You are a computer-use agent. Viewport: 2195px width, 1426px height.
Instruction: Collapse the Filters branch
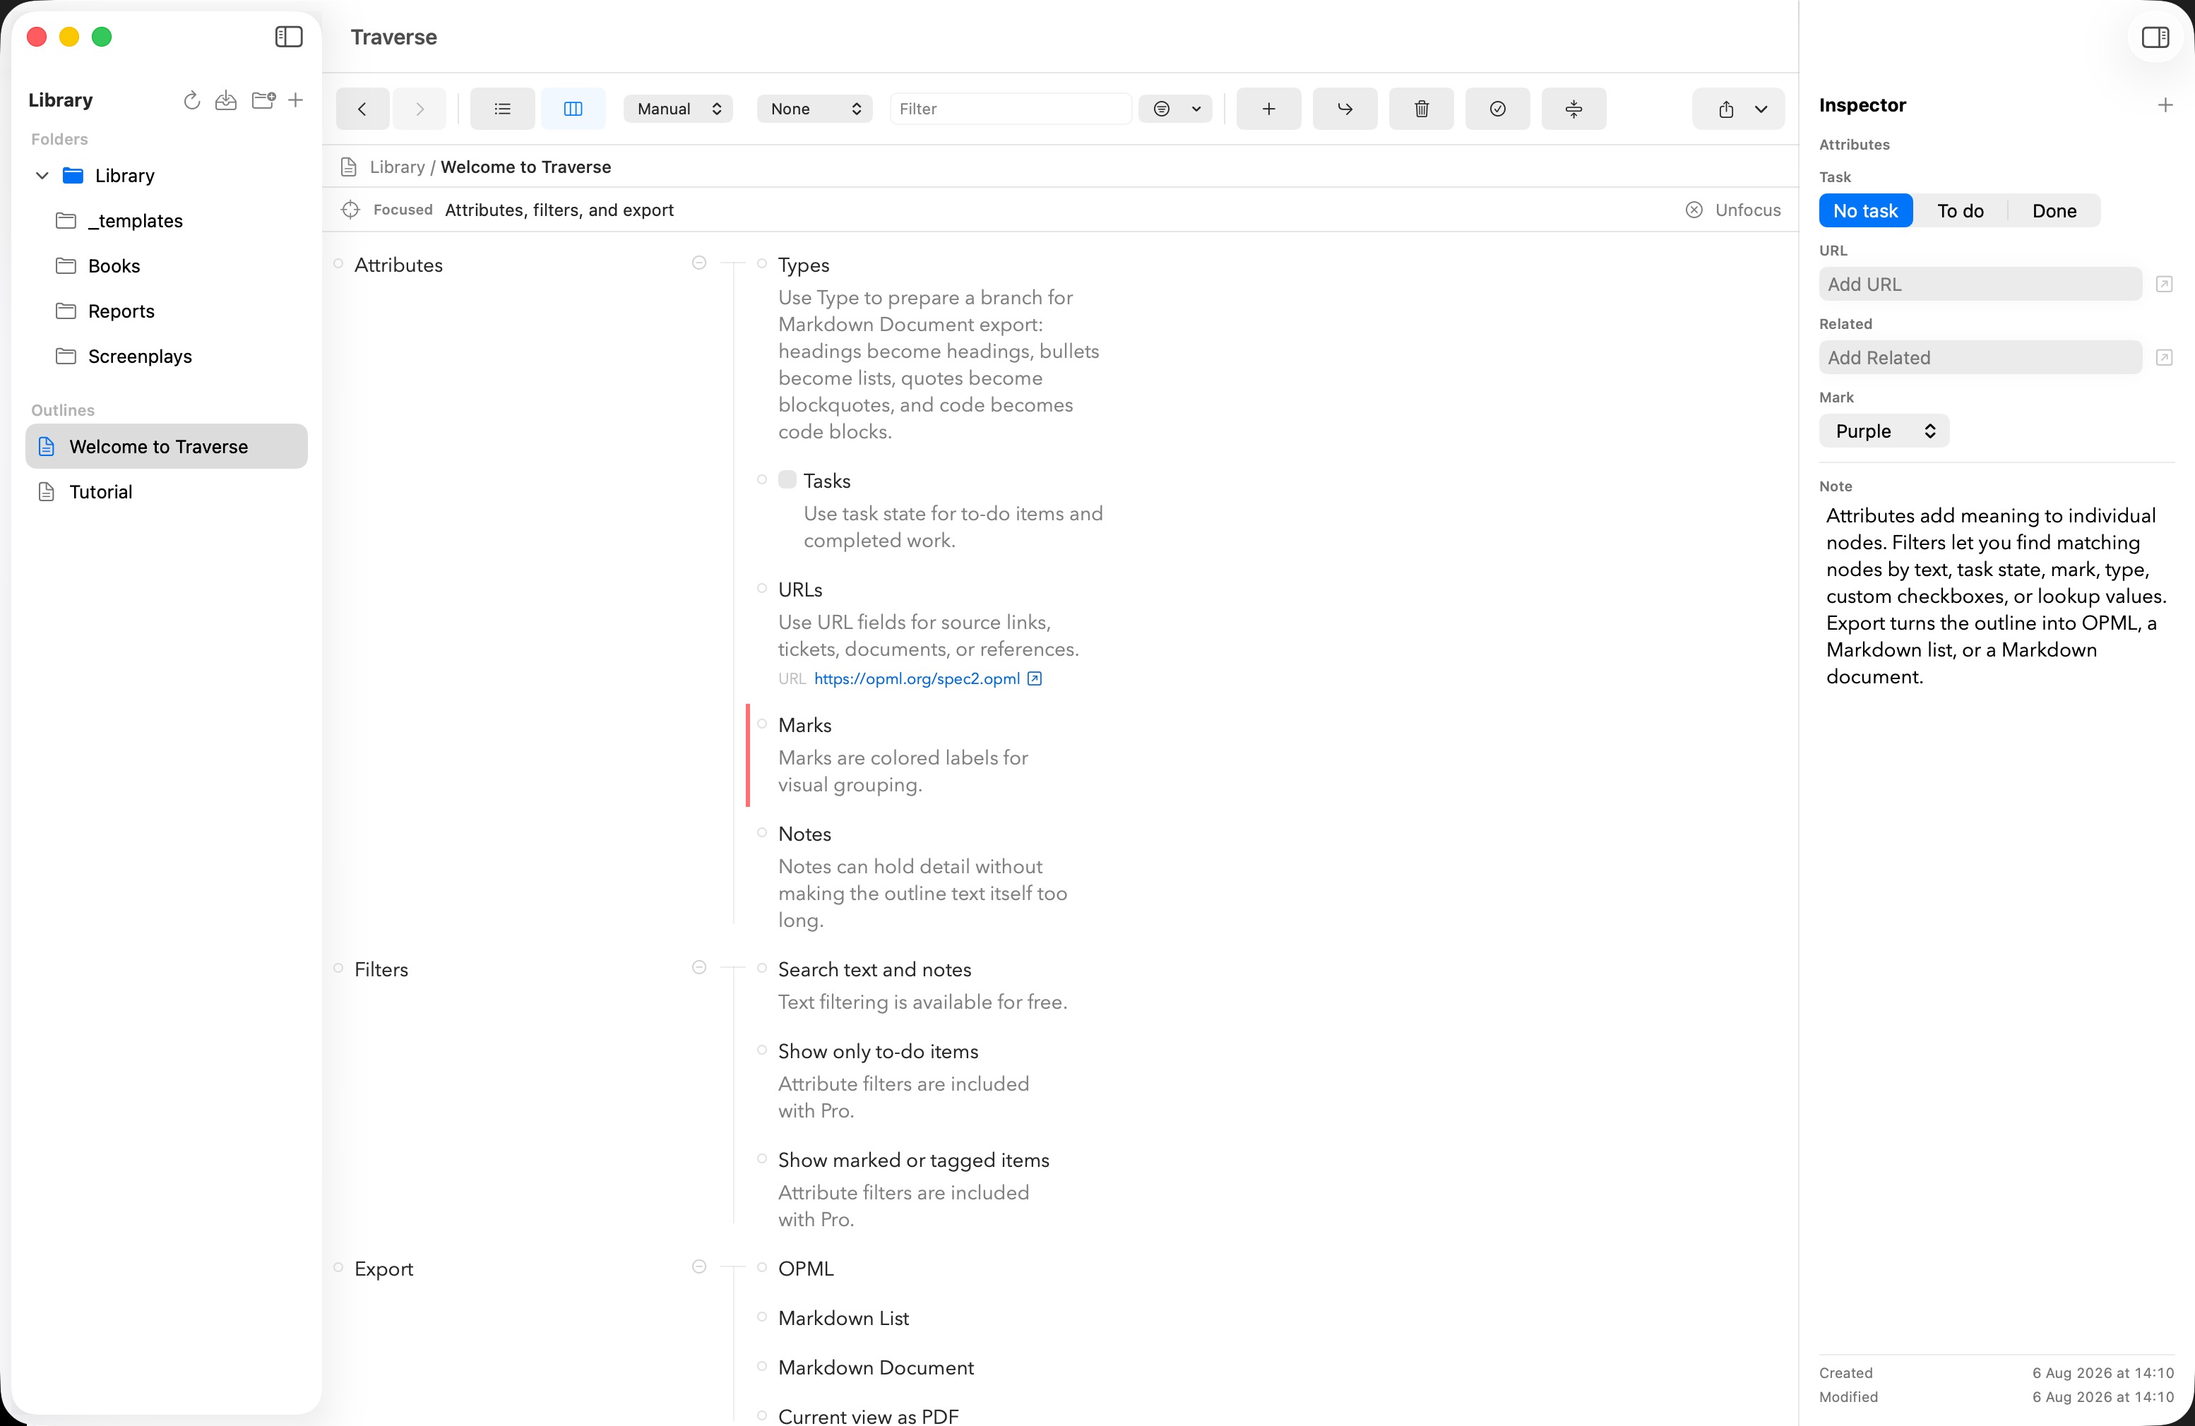699,968
